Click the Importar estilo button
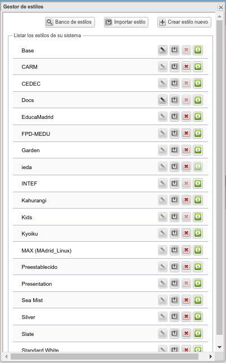The image size is (226, 363). click(x=126, y=22)
